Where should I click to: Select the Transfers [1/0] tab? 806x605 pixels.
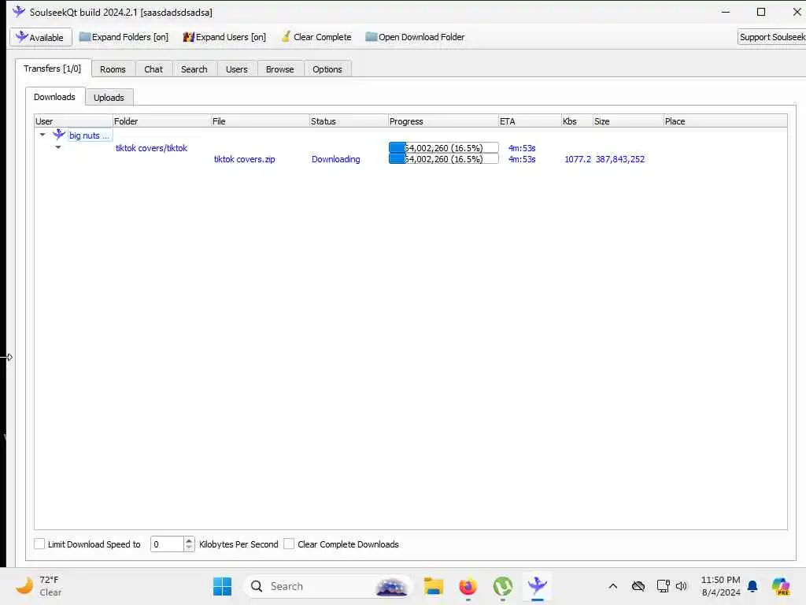[53, 69]
